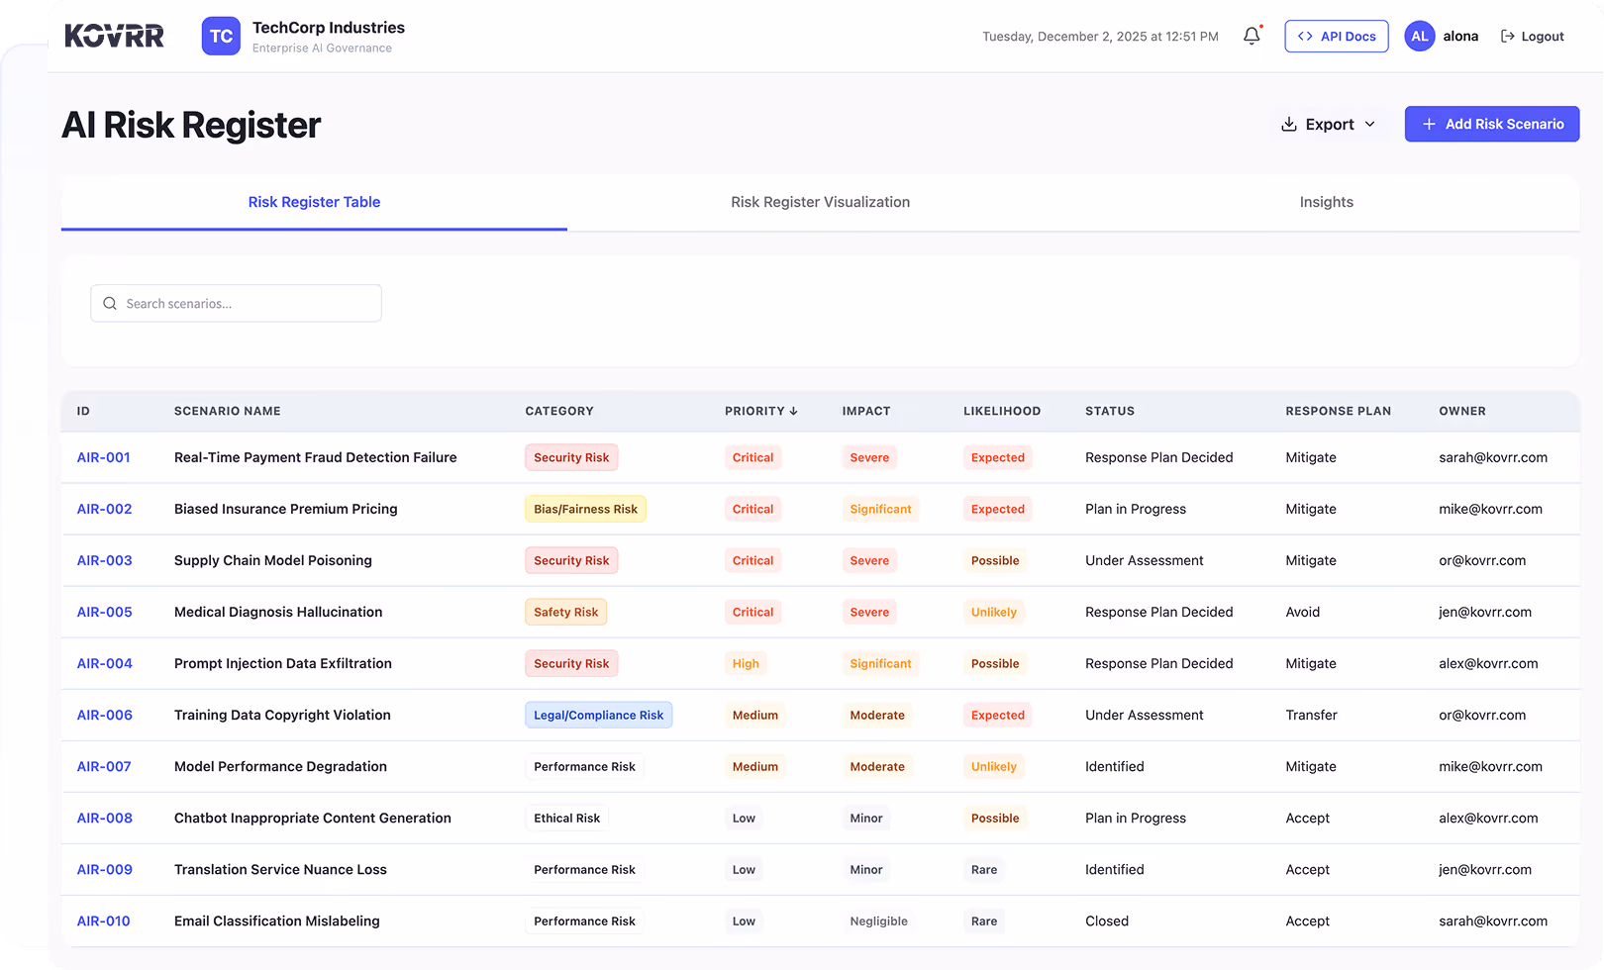Click the Ethical Risk category tag
Viewport: 1604px width, 970px height.
point(566,818)
